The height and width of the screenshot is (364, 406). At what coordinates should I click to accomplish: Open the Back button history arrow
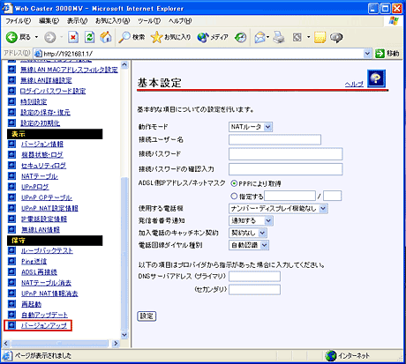coord(36,37)
